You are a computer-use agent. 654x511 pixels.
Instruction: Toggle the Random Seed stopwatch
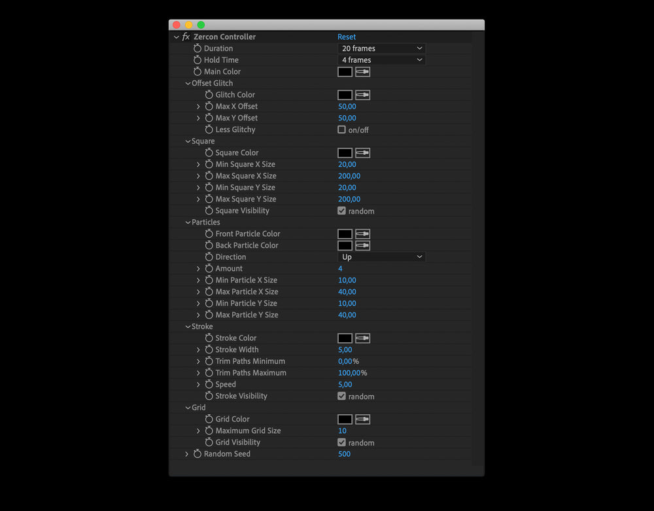click(198, 454)
